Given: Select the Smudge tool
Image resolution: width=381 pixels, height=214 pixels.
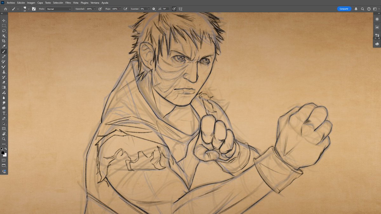Looking at the screenshot, I should coord(4,103).
